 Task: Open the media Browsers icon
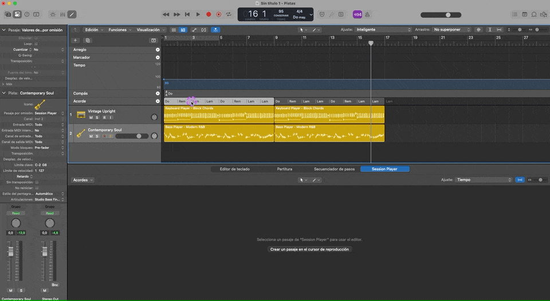(543, 14)
